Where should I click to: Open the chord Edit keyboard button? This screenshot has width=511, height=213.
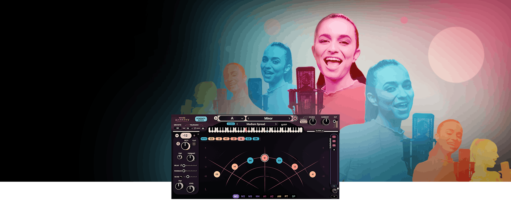284,125
